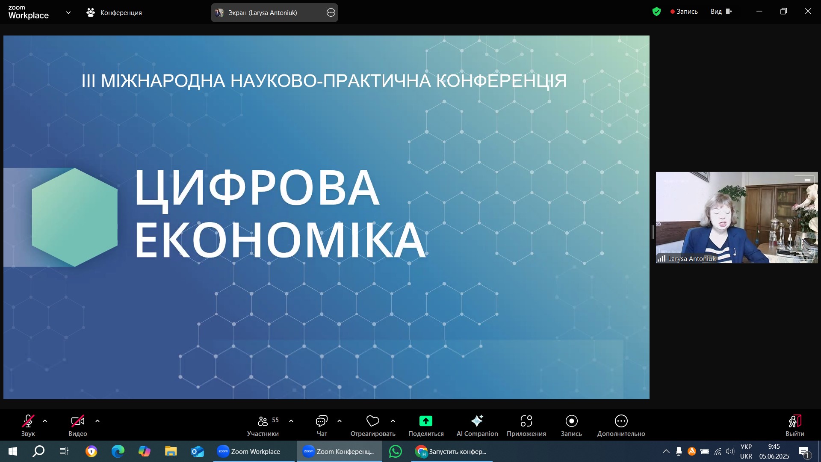Expand video settings arrow next to camera
The height and width of the screenshot is (462, 821).
click(x=97, y=421)
